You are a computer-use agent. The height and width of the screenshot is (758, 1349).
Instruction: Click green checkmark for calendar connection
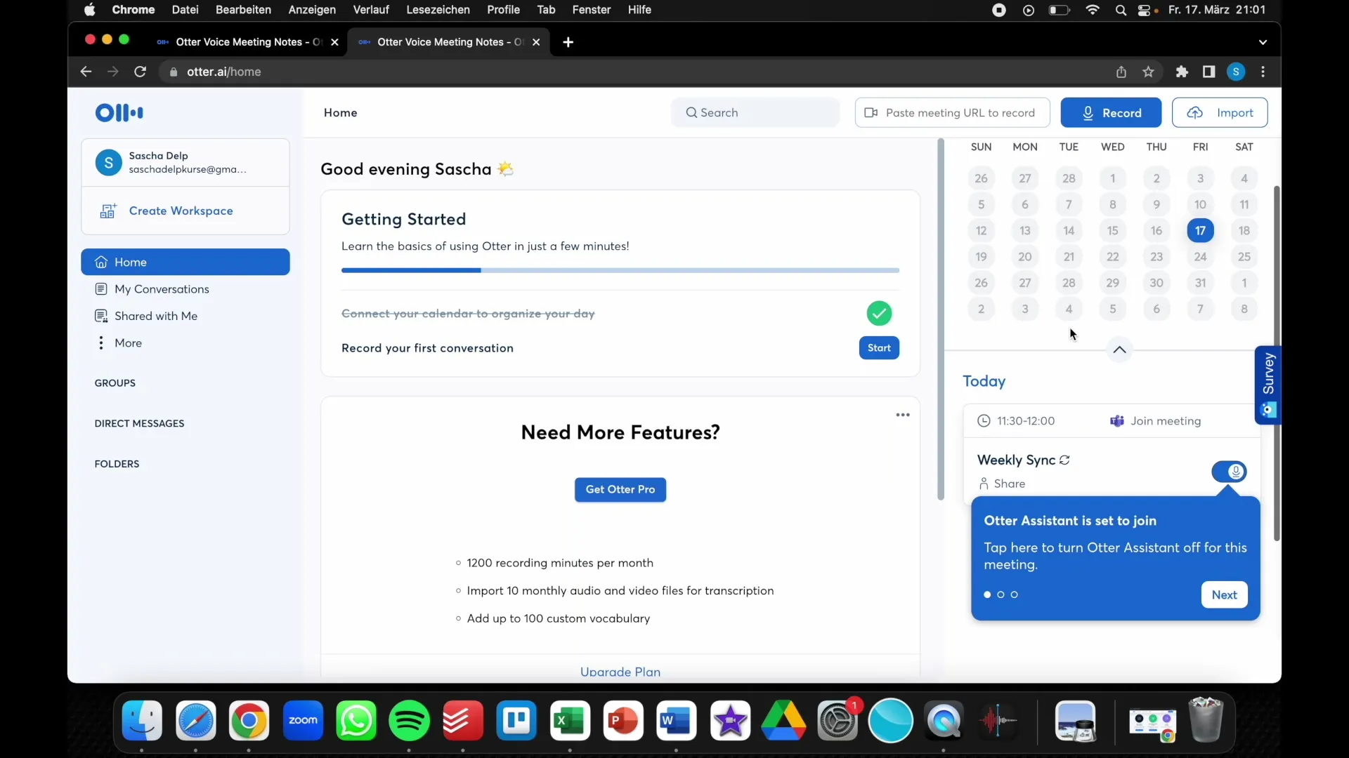879,313
